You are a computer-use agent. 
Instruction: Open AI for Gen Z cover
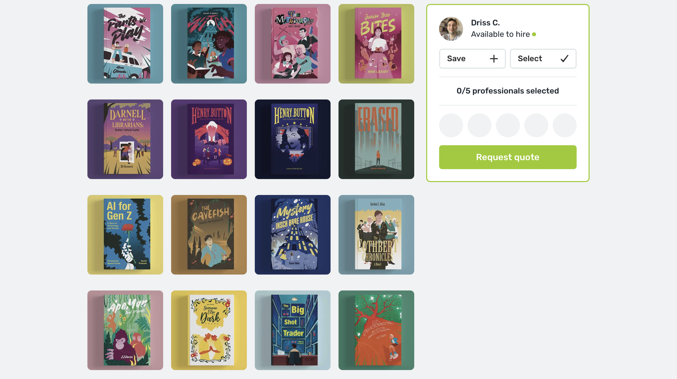125,235
